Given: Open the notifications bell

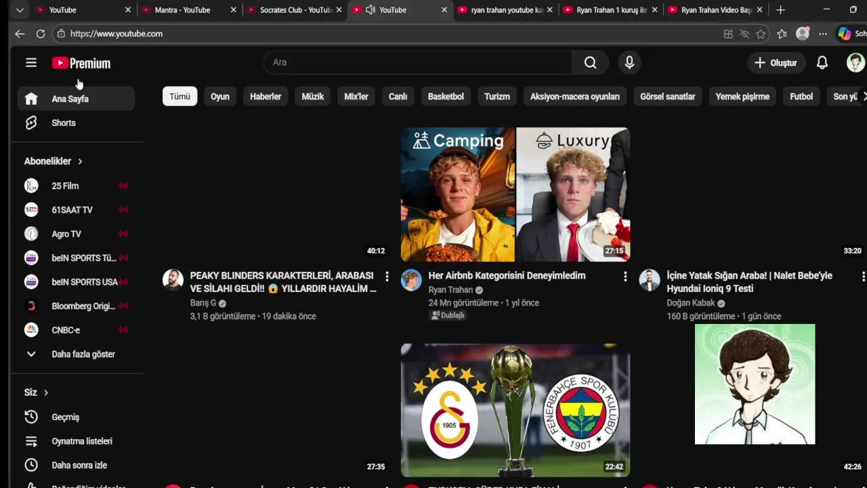Looking at the screenshot, I should [822, 62].
